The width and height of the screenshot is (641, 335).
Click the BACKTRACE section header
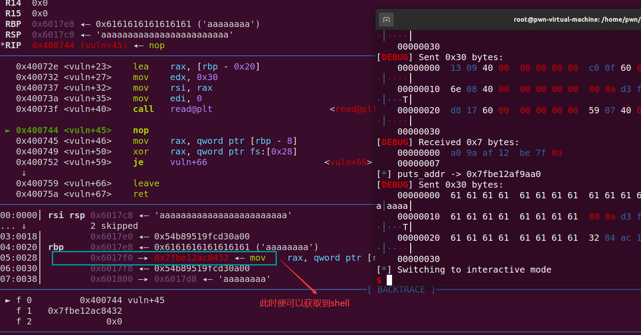coord(401,289)
